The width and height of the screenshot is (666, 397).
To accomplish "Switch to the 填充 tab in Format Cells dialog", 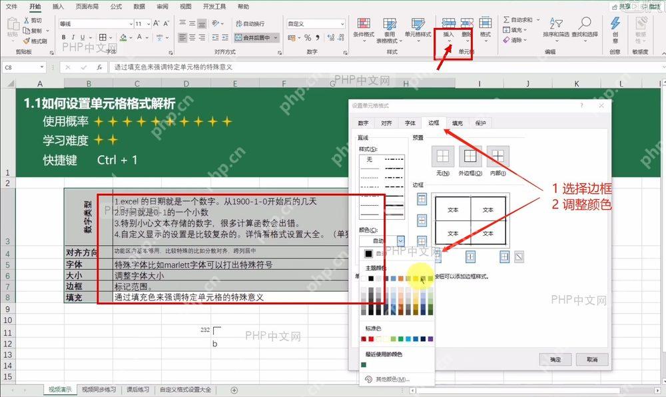I will tap(457, 123).
